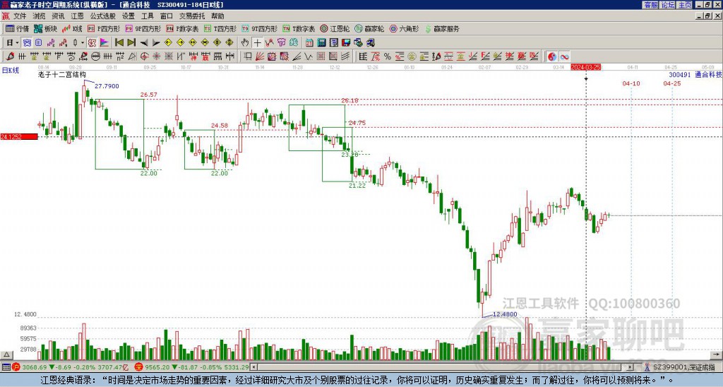Open the 资讯 menu
The height and width of the screenshot is (387, 723).
pyautogui.click(x=58, y=16)
